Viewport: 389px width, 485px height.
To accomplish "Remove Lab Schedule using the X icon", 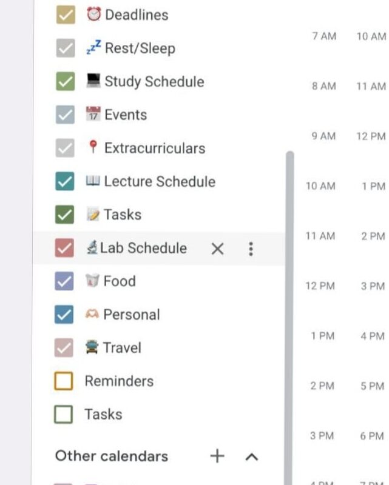I will click(x=217, y=248).
